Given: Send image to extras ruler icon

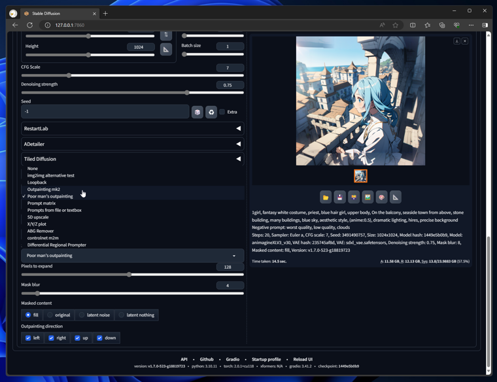Looking at the screenshot, I should point(395,197).
